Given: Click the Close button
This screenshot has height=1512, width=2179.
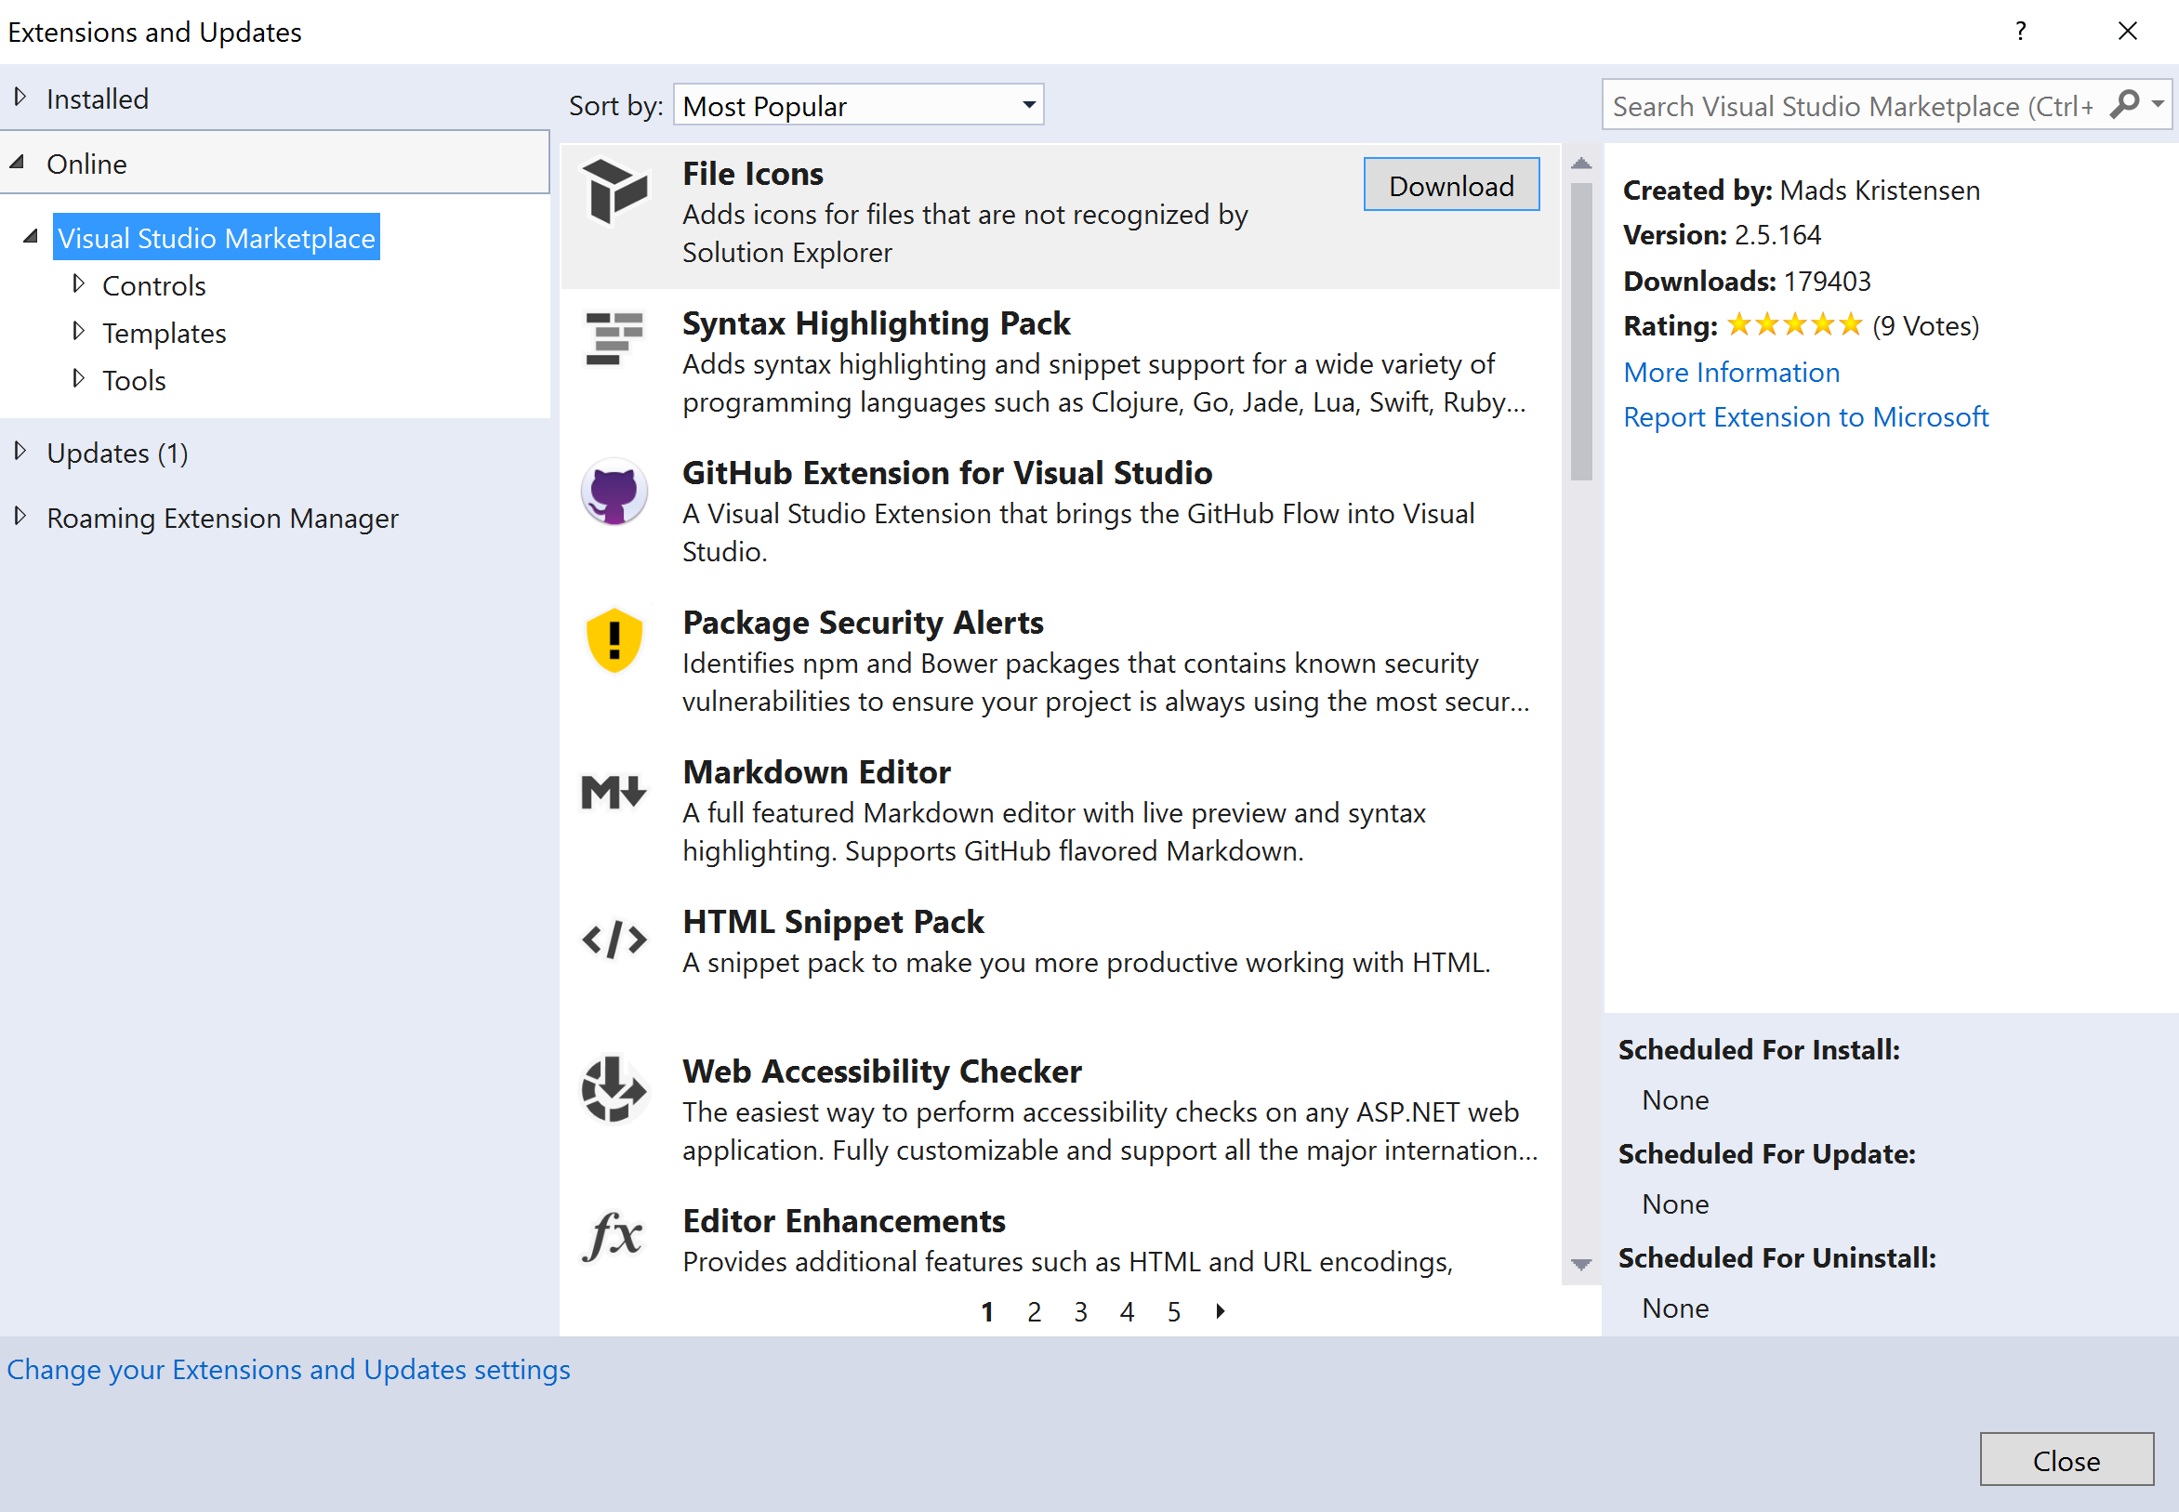Looking at the screenshot, I should (2067, 1460).
